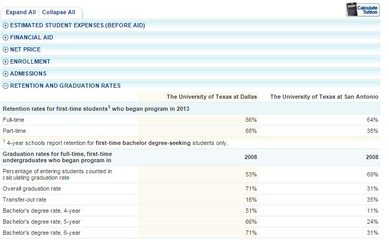The height and width of the screenshot is (241, 389).
Task: Click Collapse All link
Action: [x=58, y=13]
